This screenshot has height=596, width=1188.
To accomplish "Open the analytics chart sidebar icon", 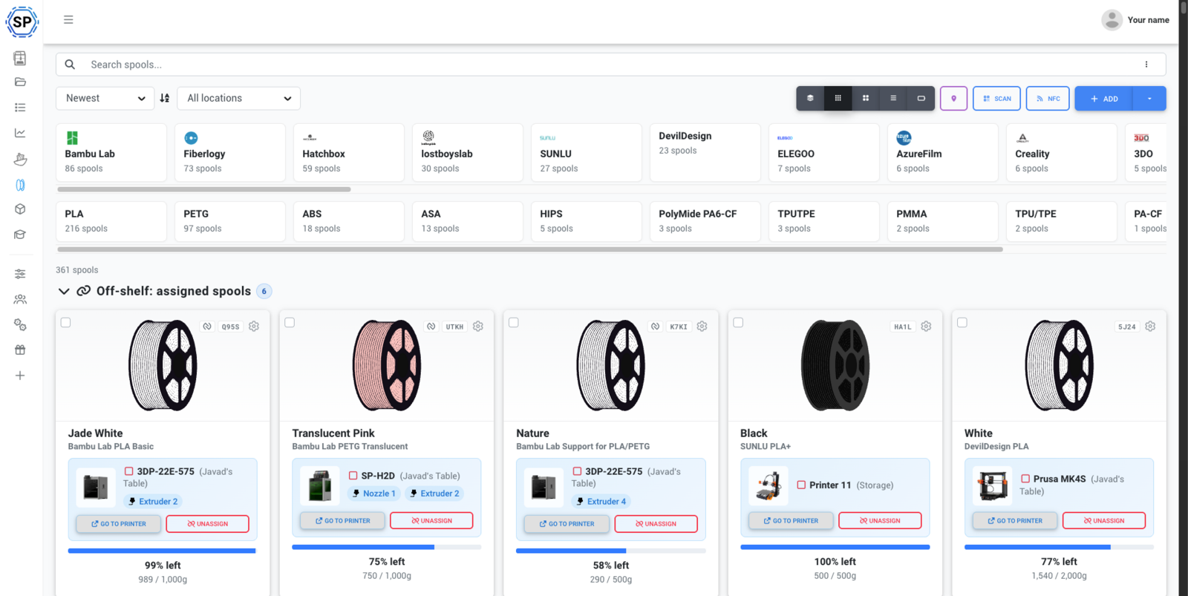I will (x=20, y=133).
